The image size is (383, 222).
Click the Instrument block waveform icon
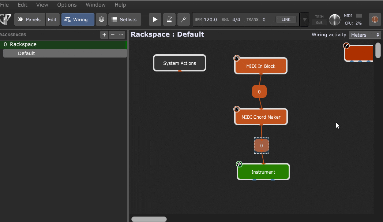(x=239, y=164)
